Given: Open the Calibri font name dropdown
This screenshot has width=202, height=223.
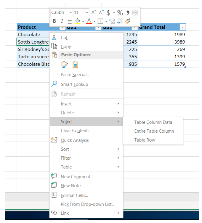Looking at the screenshot, I should point(70,13).
